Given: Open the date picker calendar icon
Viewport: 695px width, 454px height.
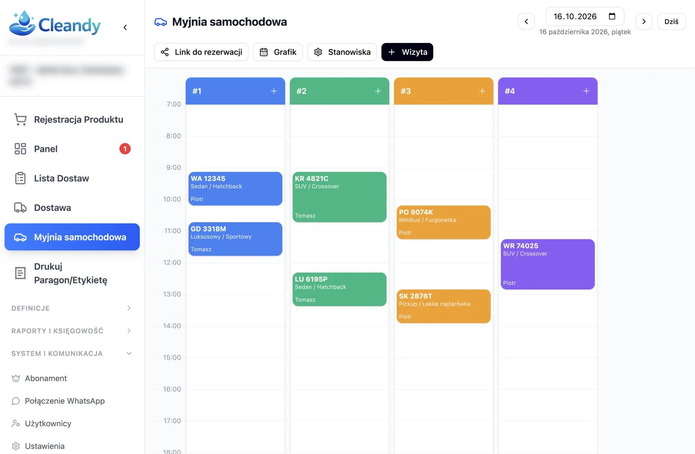Looking at the screenshot, I should click(612, 16).
